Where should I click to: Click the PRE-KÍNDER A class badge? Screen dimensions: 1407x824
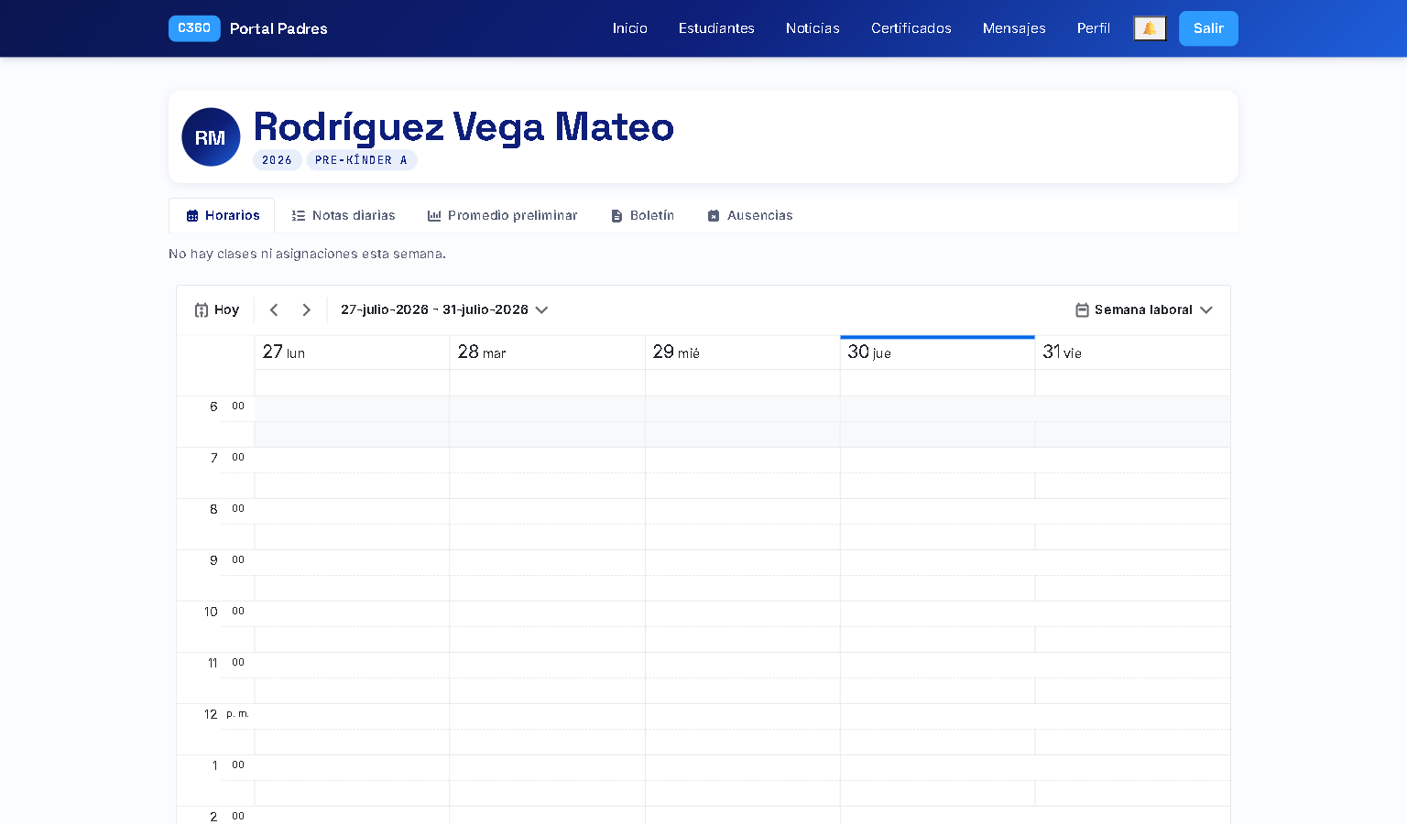tap(362, 160)
